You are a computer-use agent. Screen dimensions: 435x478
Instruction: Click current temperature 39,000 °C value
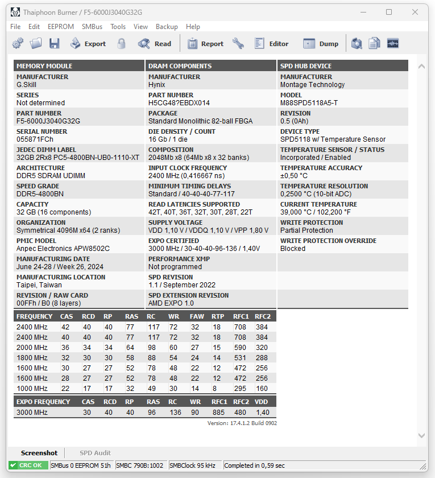(x=315, y=212)
